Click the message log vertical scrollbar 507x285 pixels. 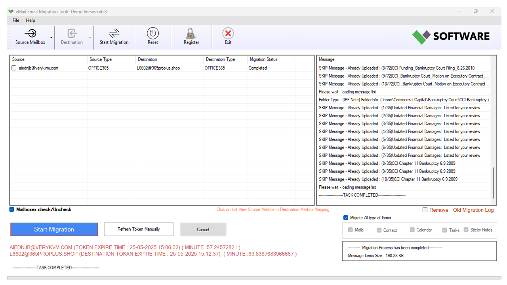[493, 182]
